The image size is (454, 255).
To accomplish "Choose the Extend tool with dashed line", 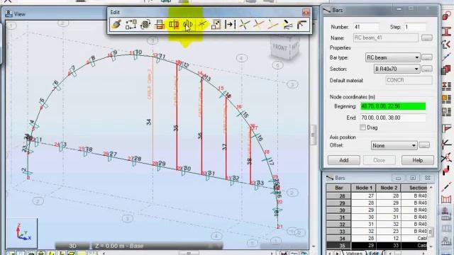I will pos(272,24).
